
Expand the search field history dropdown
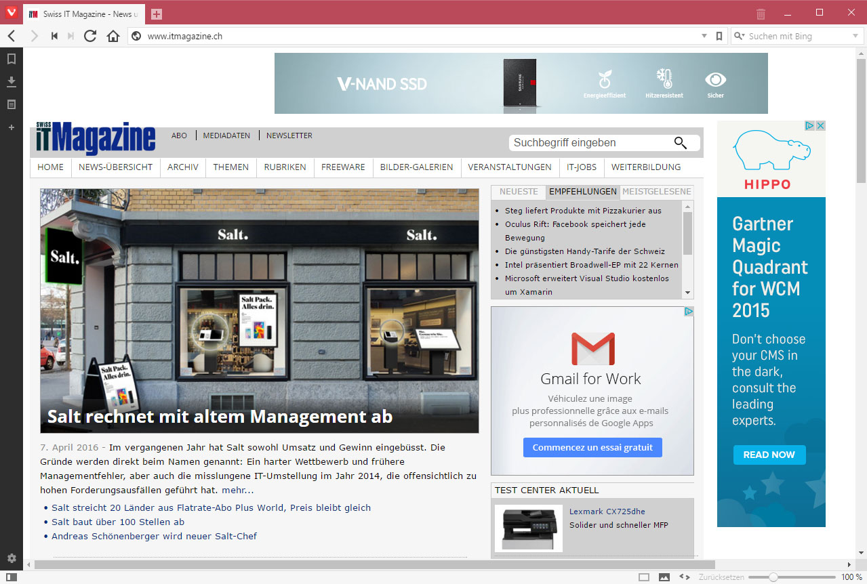pyautogui.click(x=855, y=36)
